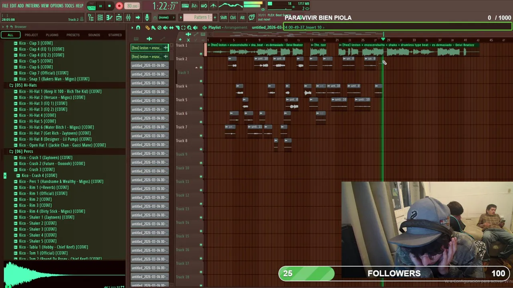Open the playlist options arrow menu
The height and width of the screenshot is (288, 513).
[132, 28]
